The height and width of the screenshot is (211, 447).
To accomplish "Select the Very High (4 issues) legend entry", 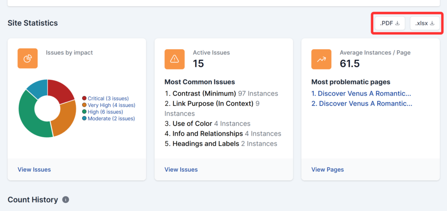I will 111,105.
